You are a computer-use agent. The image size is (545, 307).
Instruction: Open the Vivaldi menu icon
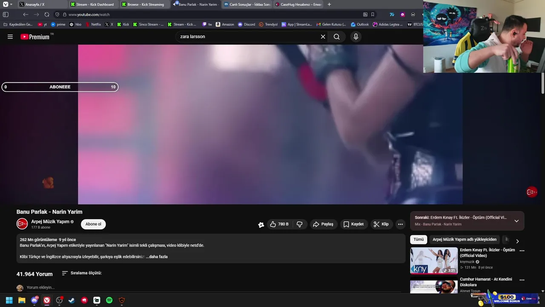coord(6,4)
